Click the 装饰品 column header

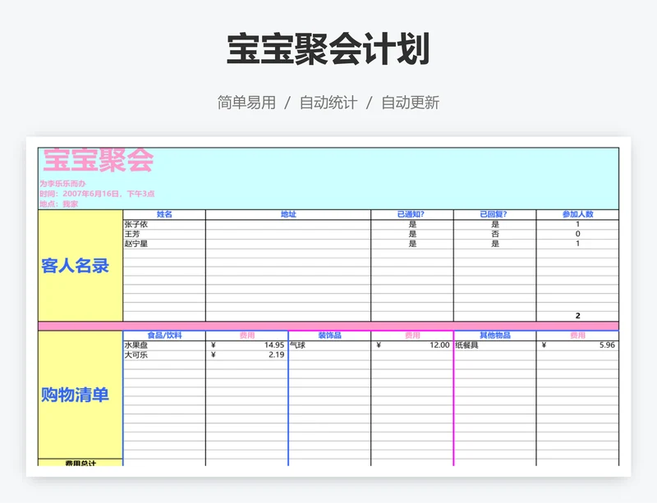[329, 336]
